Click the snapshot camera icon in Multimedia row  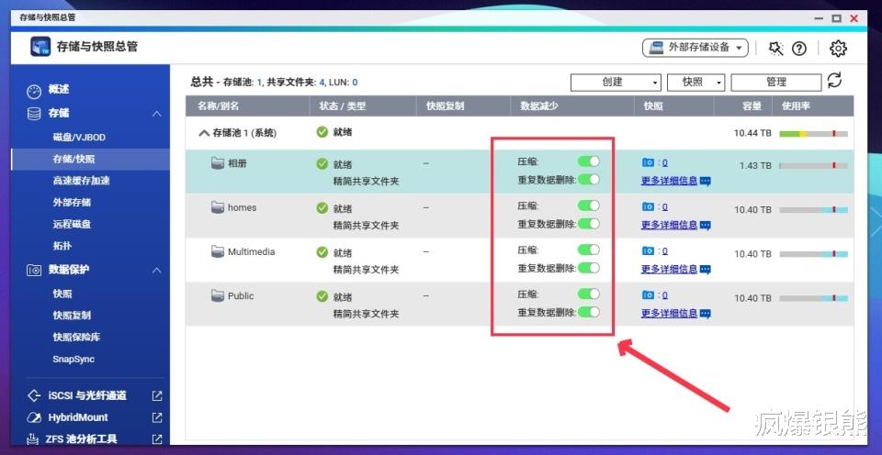(648, 250)
